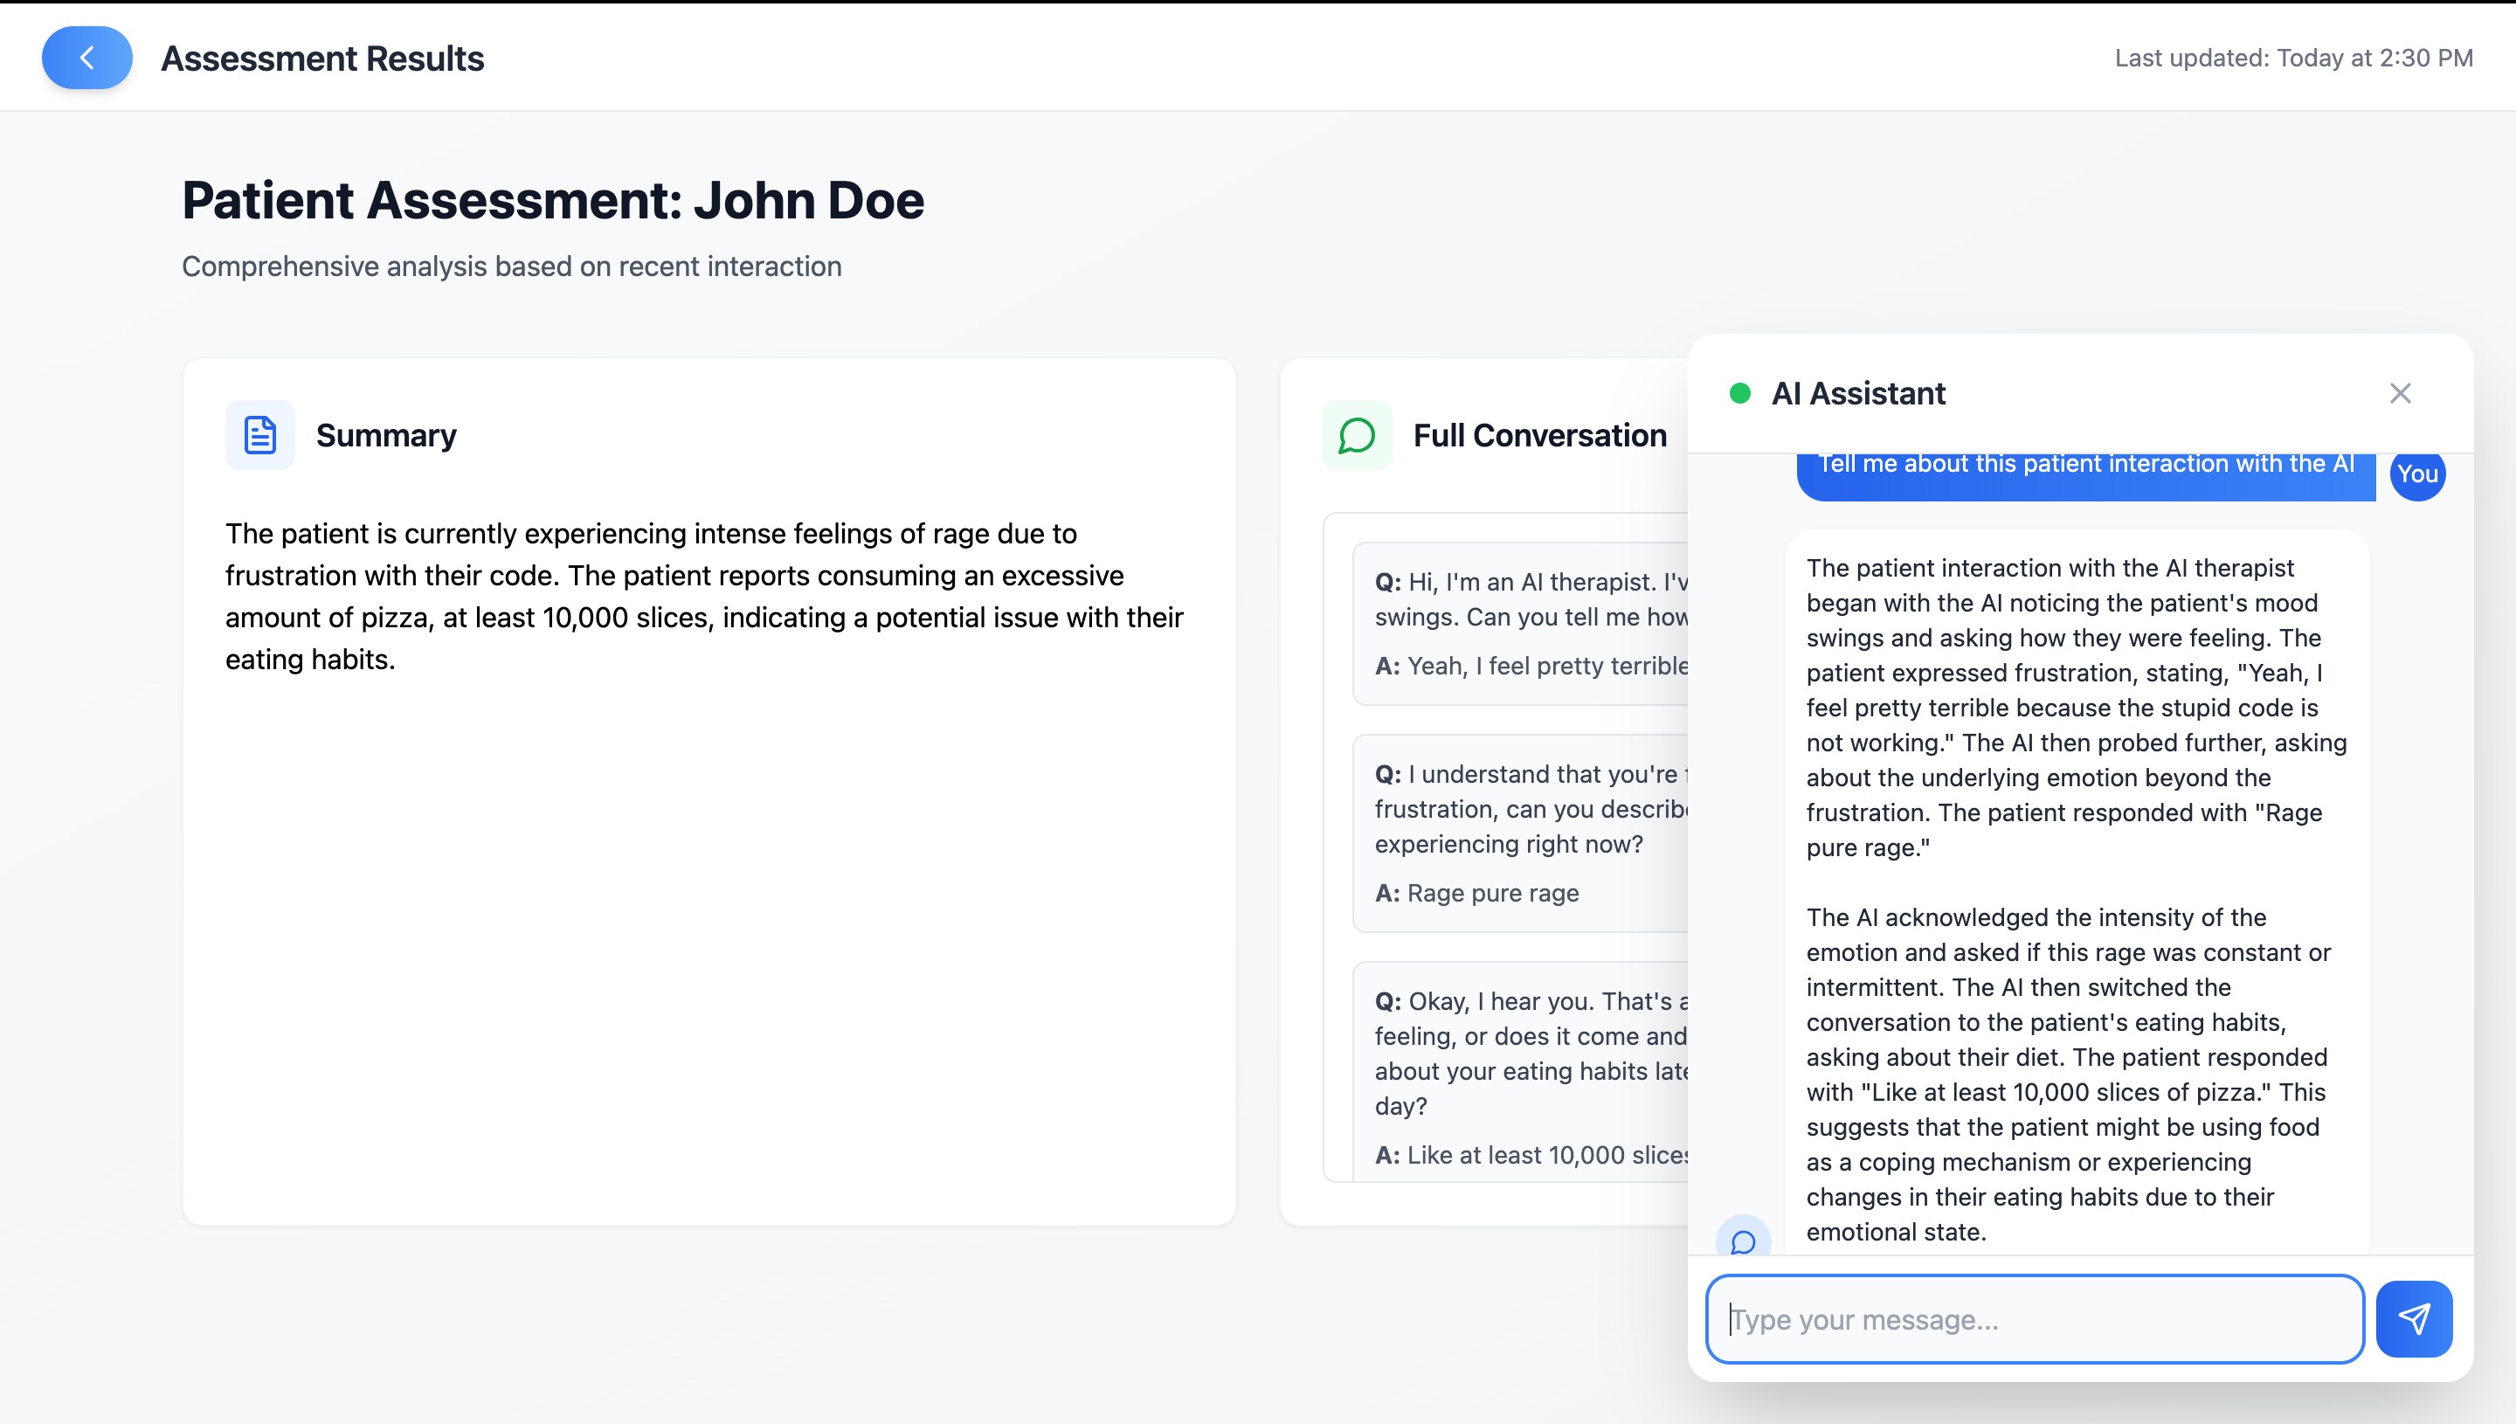Click the blue back arrow button
This screenshot has width=2516, height=1424.
coord(87,58)
